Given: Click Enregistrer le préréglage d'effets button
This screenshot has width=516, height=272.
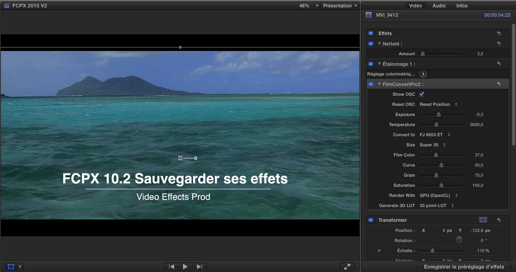Looking at the screenshot, I should [463, 267].
